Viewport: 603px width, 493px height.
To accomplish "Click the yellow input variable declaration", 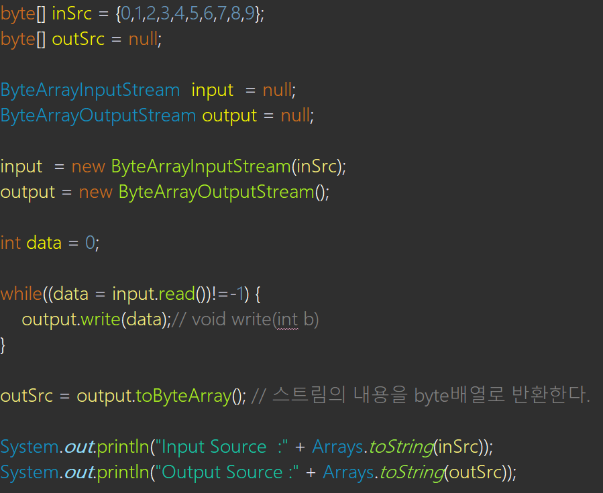I will [x=212, y=91].
